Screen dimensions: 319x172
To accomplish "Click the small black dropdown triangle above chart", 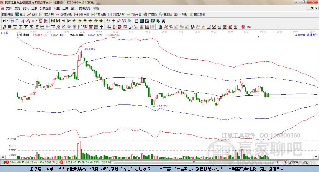I will [259, 37].
